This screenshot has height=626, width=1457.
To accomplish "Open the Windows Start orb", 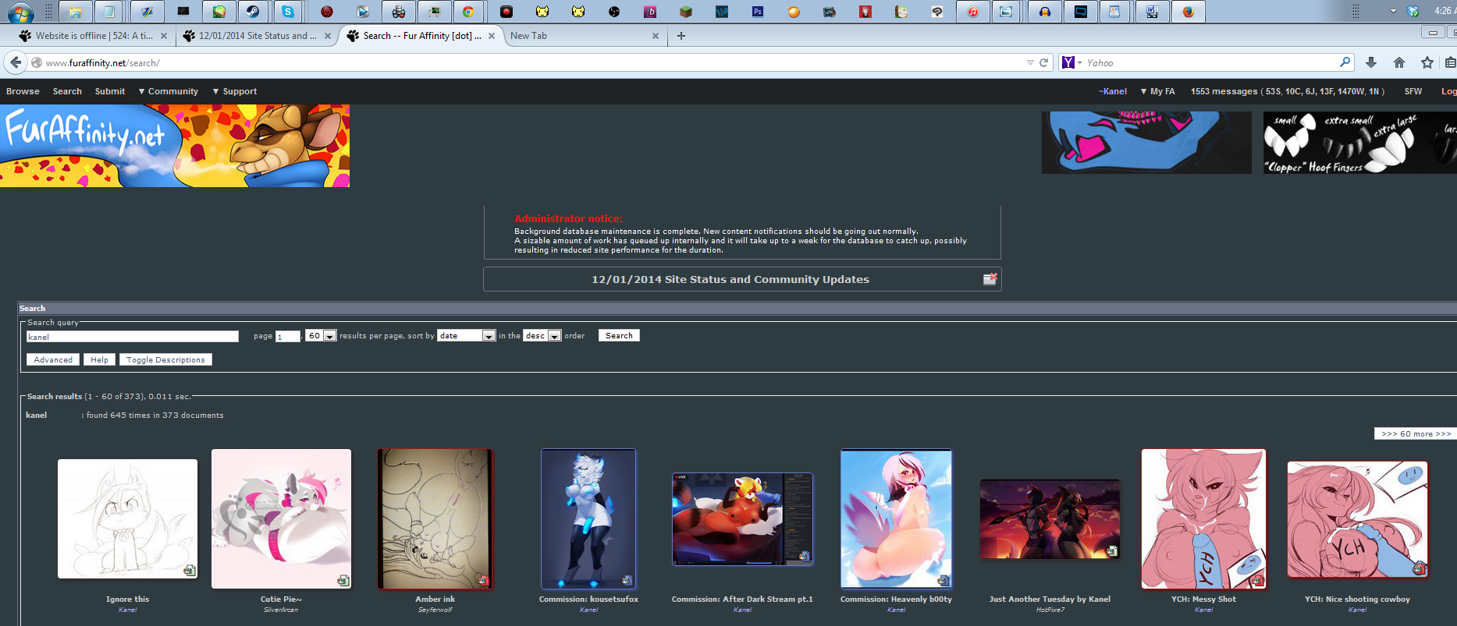I will [x=20, y=12].
